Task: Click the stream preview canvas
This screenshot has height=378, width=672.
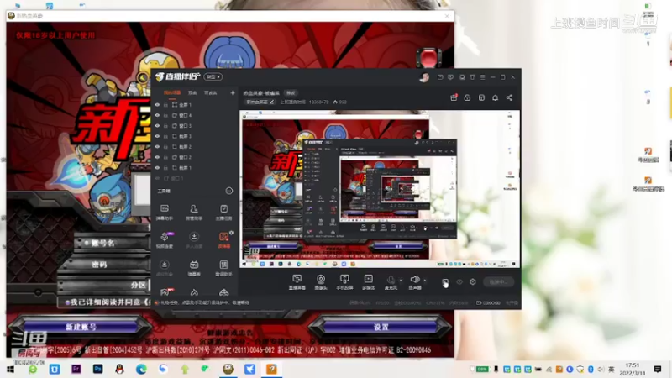Action: point(380,189)
